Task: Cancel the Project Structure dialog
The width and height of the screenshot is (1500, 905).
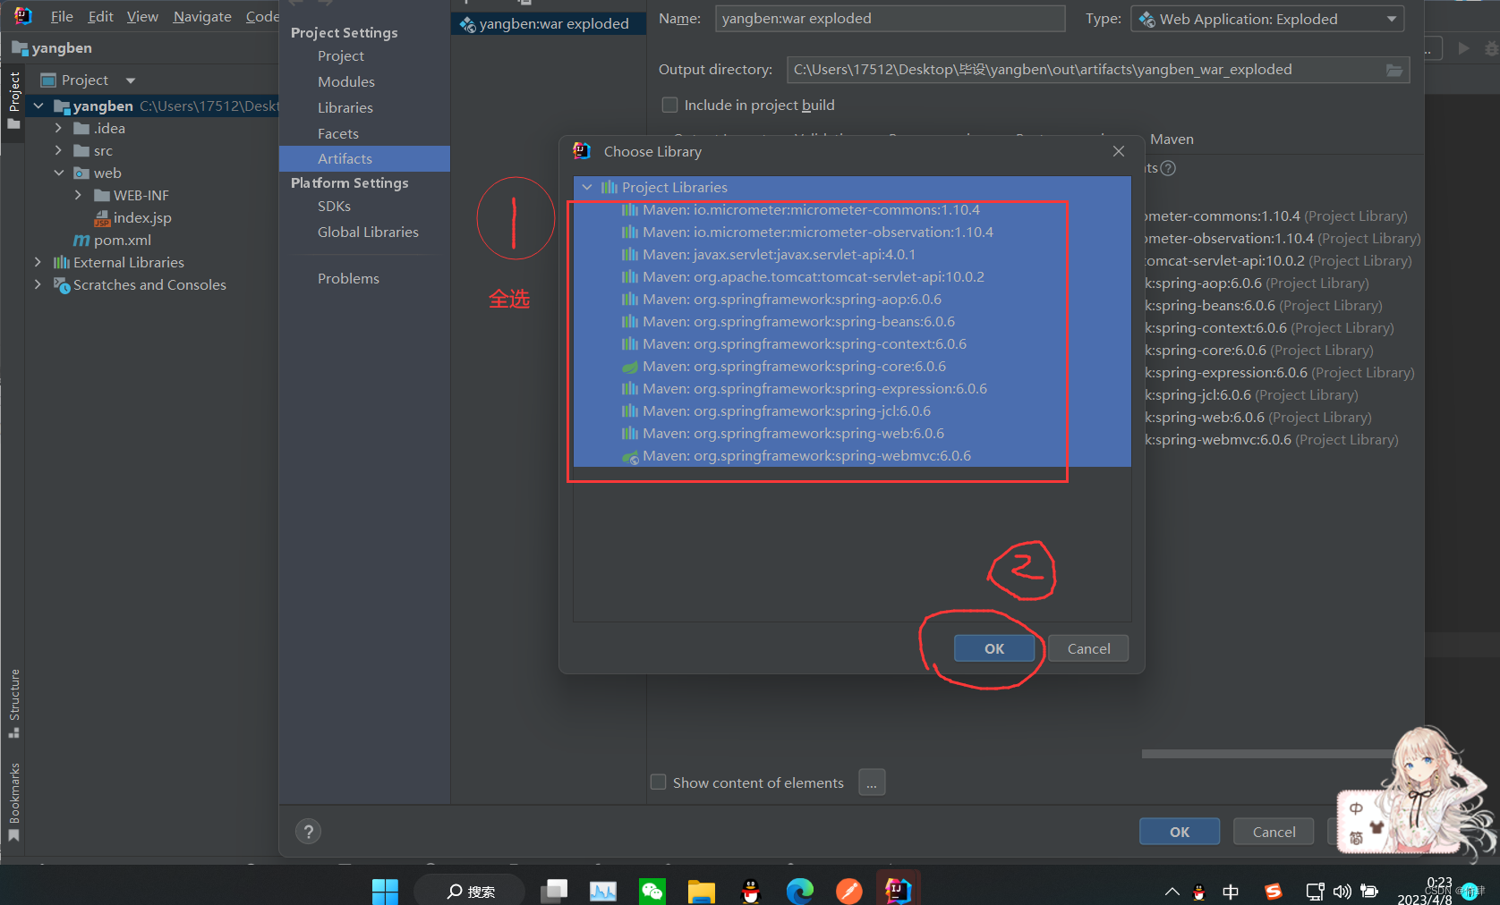Action: coord(1274,832)
